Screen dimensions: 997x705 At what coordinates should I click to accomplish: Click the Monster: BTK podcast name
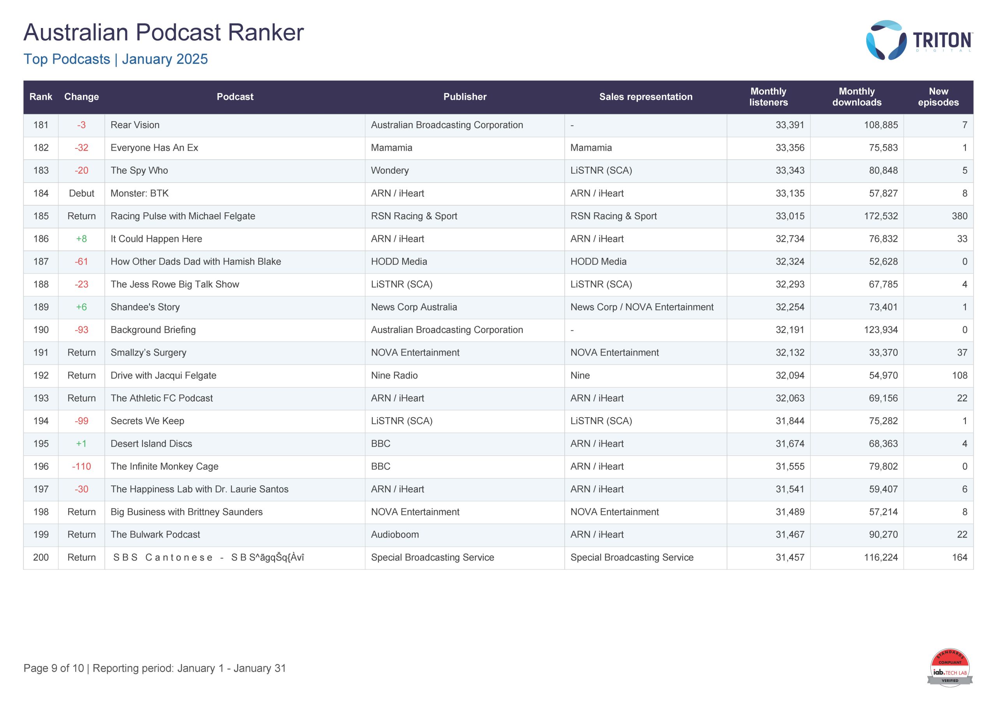139,193
